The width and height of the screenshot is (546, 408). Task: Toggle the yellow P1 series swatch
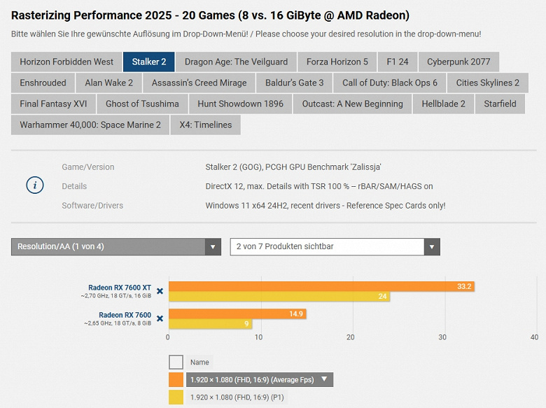coord(176,398)
